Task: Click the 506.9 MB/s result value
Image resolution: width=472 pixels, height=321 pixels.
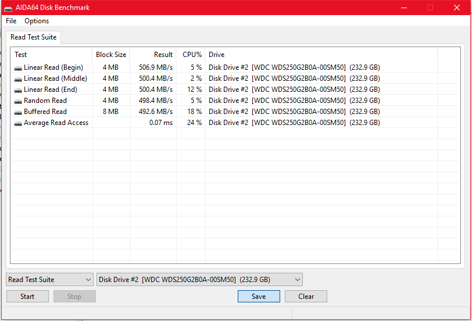Action: 156,67
